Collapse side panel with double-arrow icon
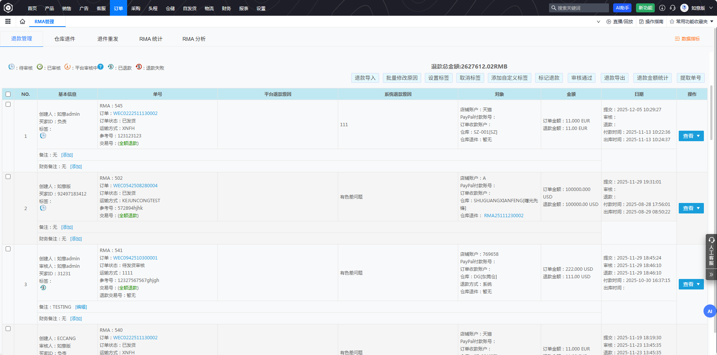Viewport: 717px width, 355px height. coord(711,274)
